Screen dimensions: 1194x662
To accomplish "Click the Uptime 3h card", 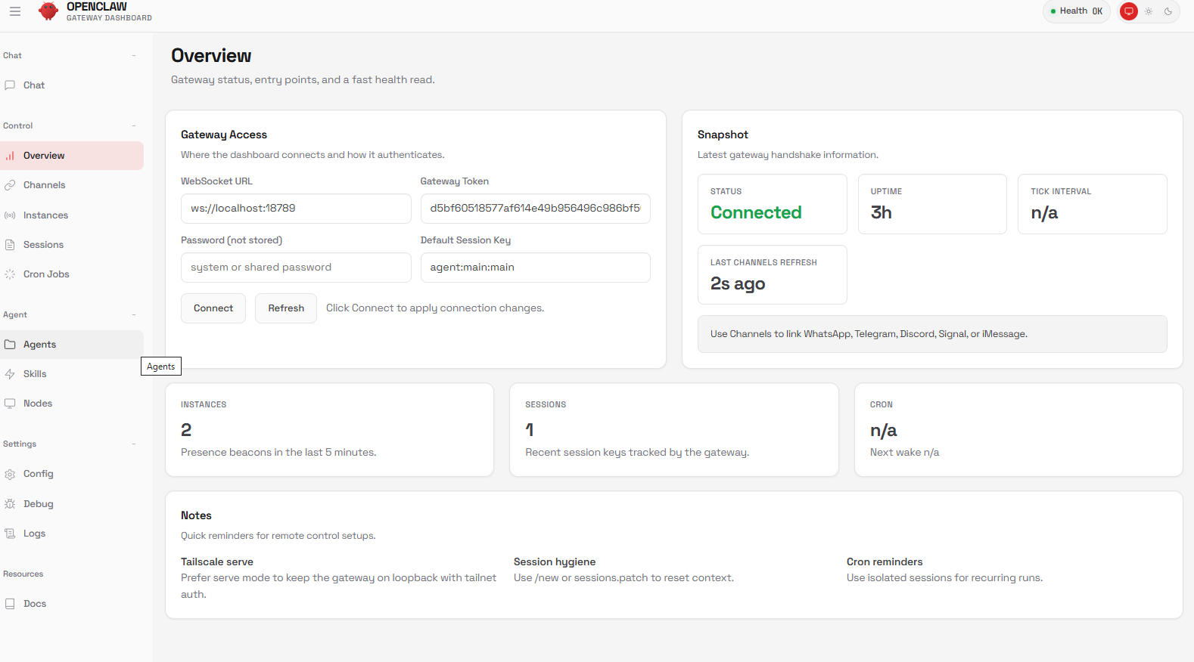I will [x=932, y=204].
